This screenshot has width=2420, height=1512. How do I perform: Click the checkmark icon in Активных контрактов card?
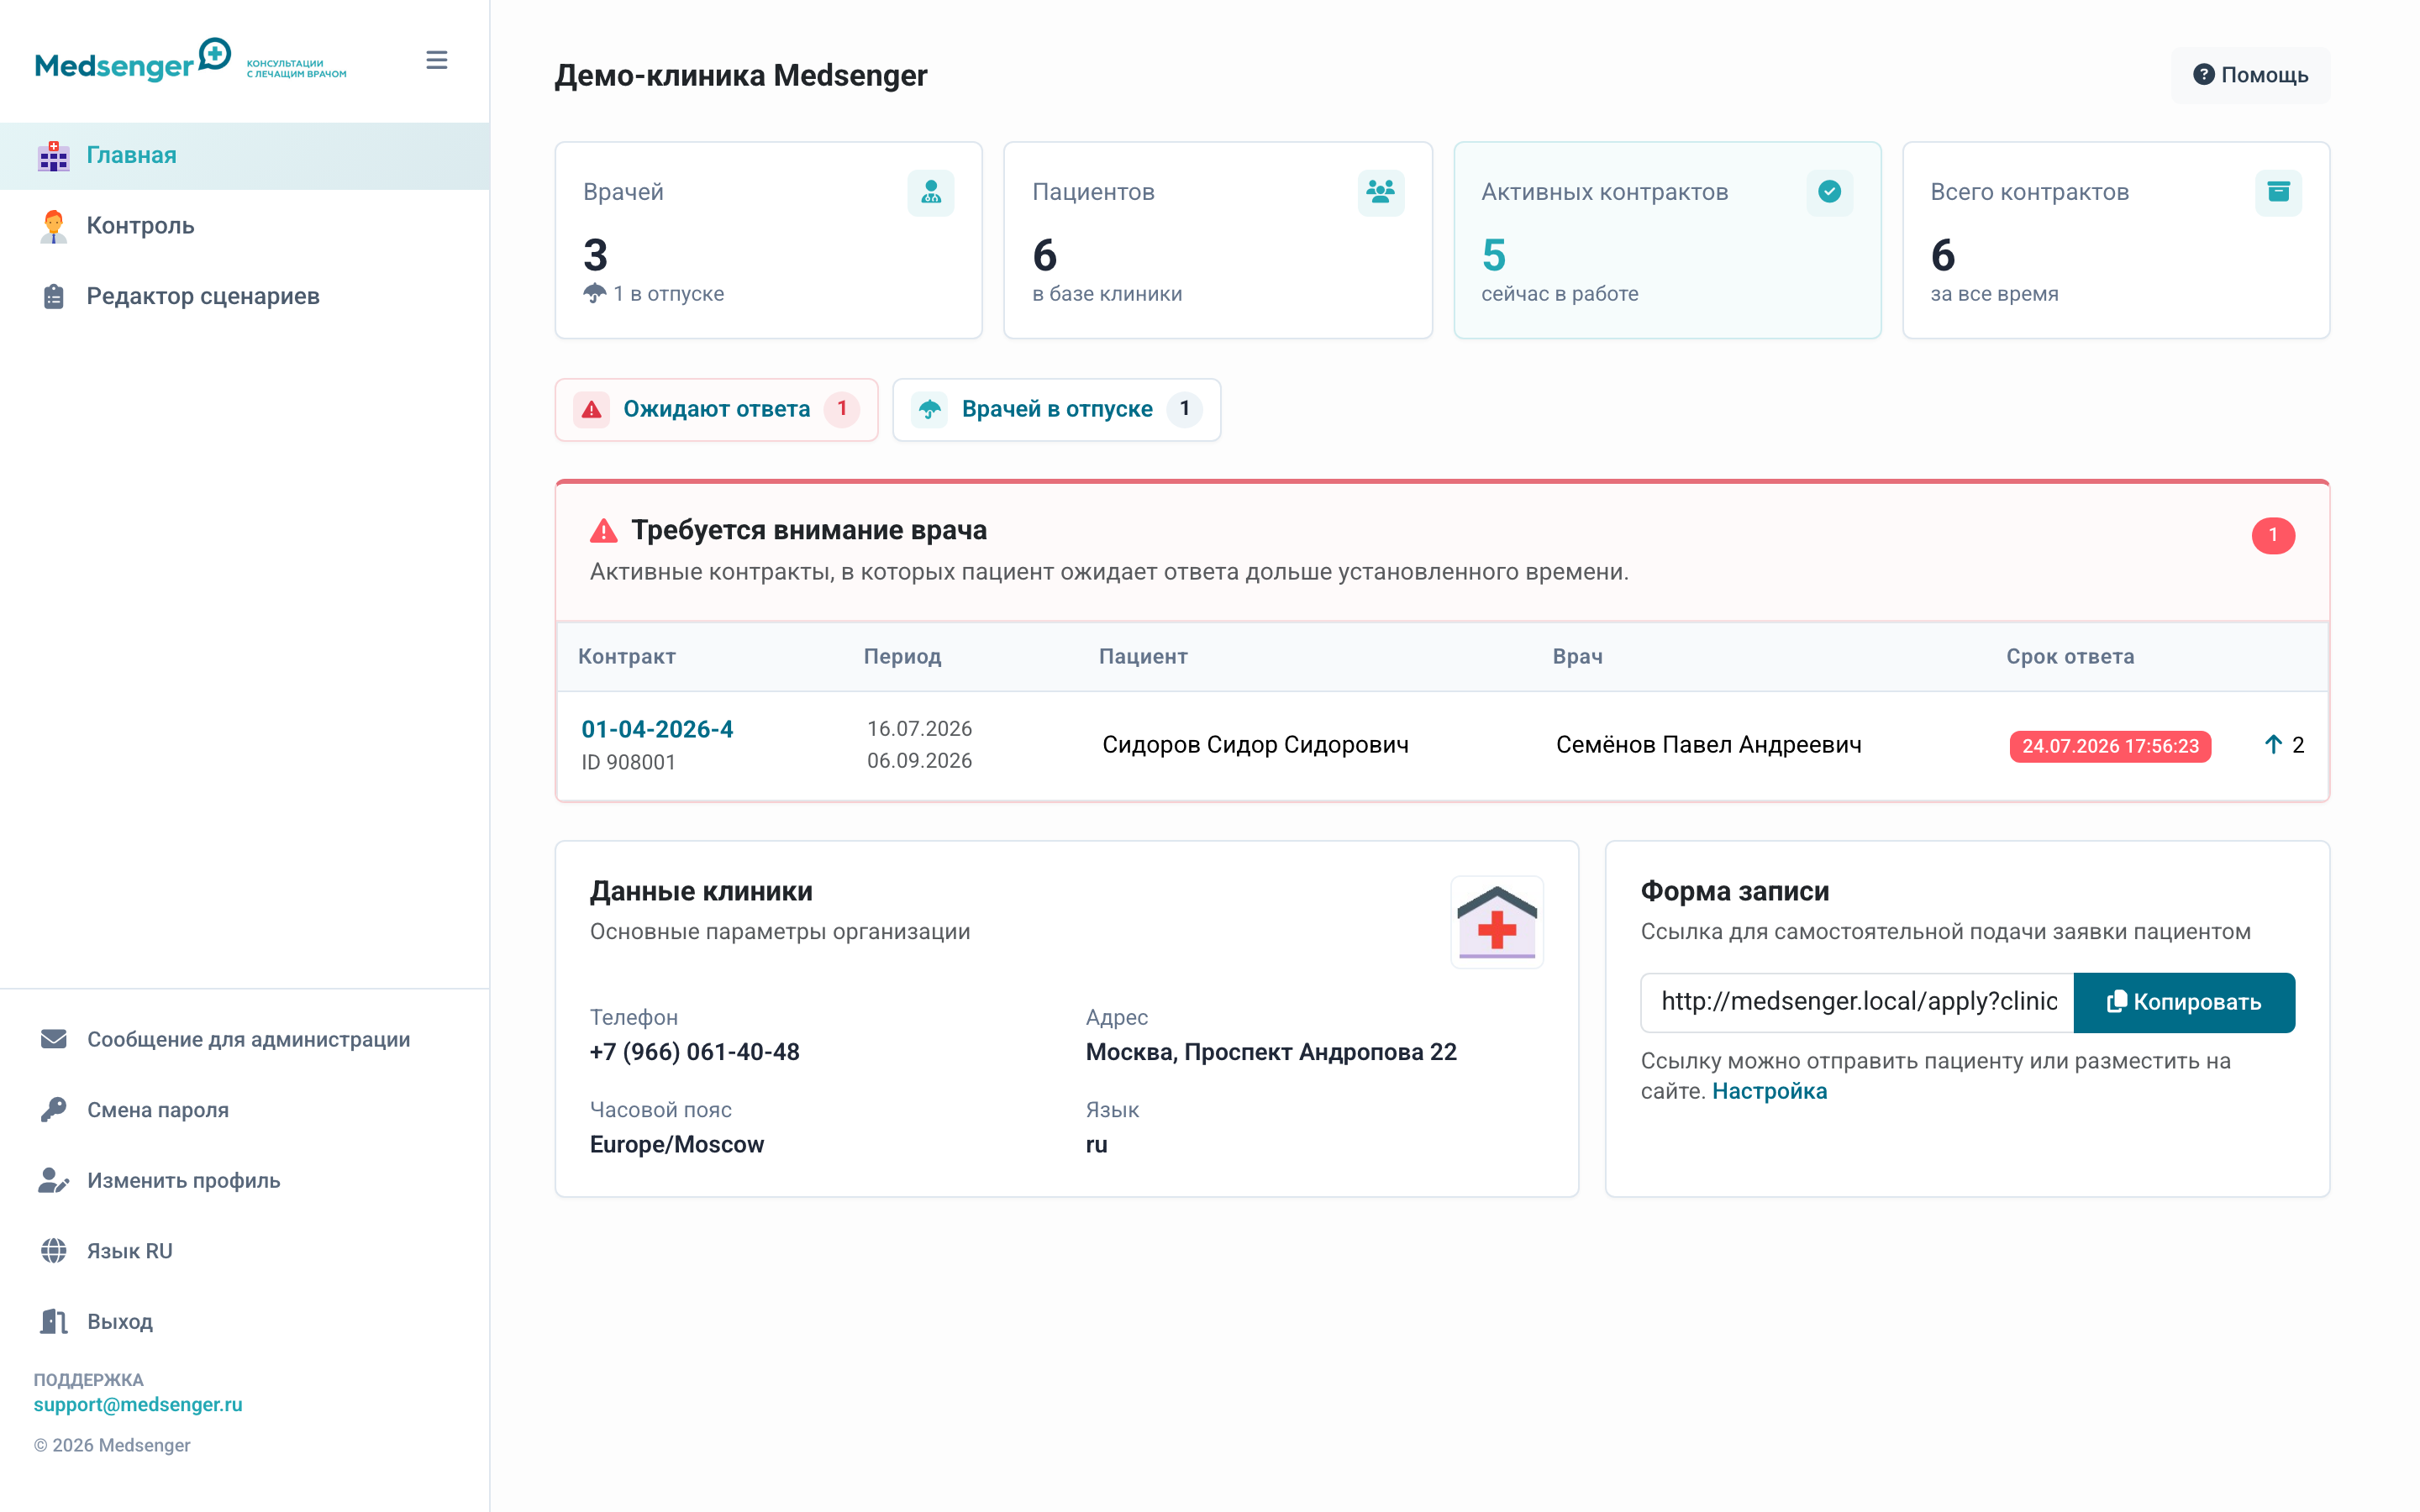pyautogui.click(x=1830, y=192)
